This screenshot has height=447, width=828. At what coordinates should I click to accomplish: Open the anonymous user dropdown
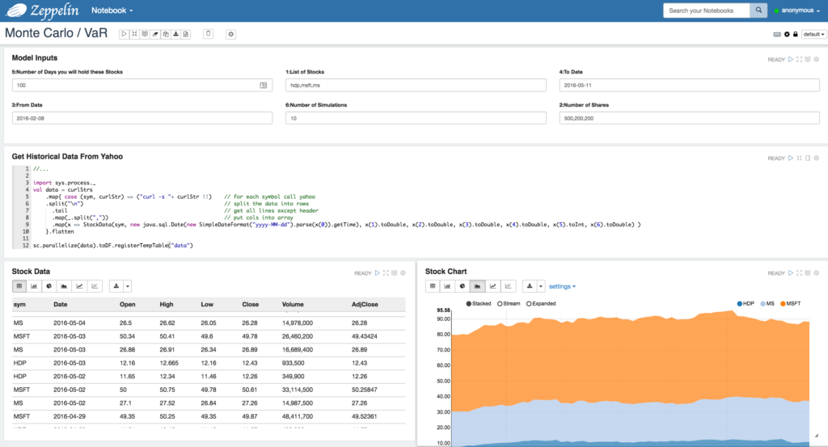pos(799,11)
